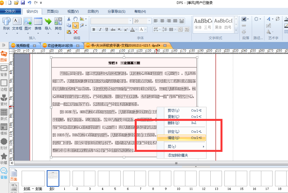Toggle Underline formatting button
288x193 pixels.
pos(107,29)
